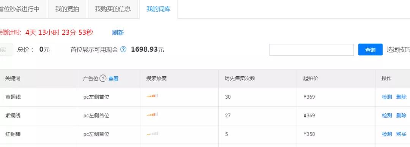Image resolution: width=410 pixels, height=147 pixels.
Task: Click 检测 for the 黄铜线 keyword
Action: click(387, 97)
